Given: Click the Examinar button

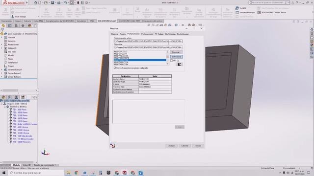Looking at the screenshot, I should [176, 52].
